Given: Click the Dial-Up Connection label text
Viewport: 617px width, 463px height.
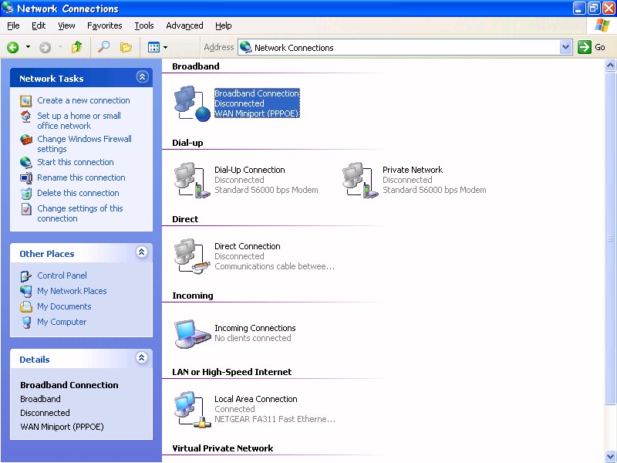Looking at the screenshot, I should tap(249, 170).
